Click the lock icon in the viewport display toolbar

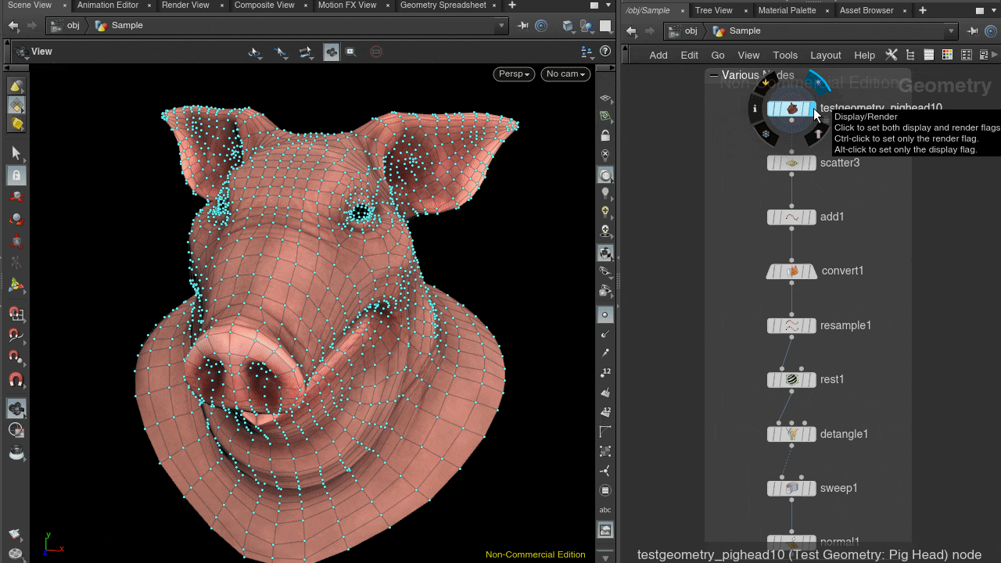(x=605, y=135)
